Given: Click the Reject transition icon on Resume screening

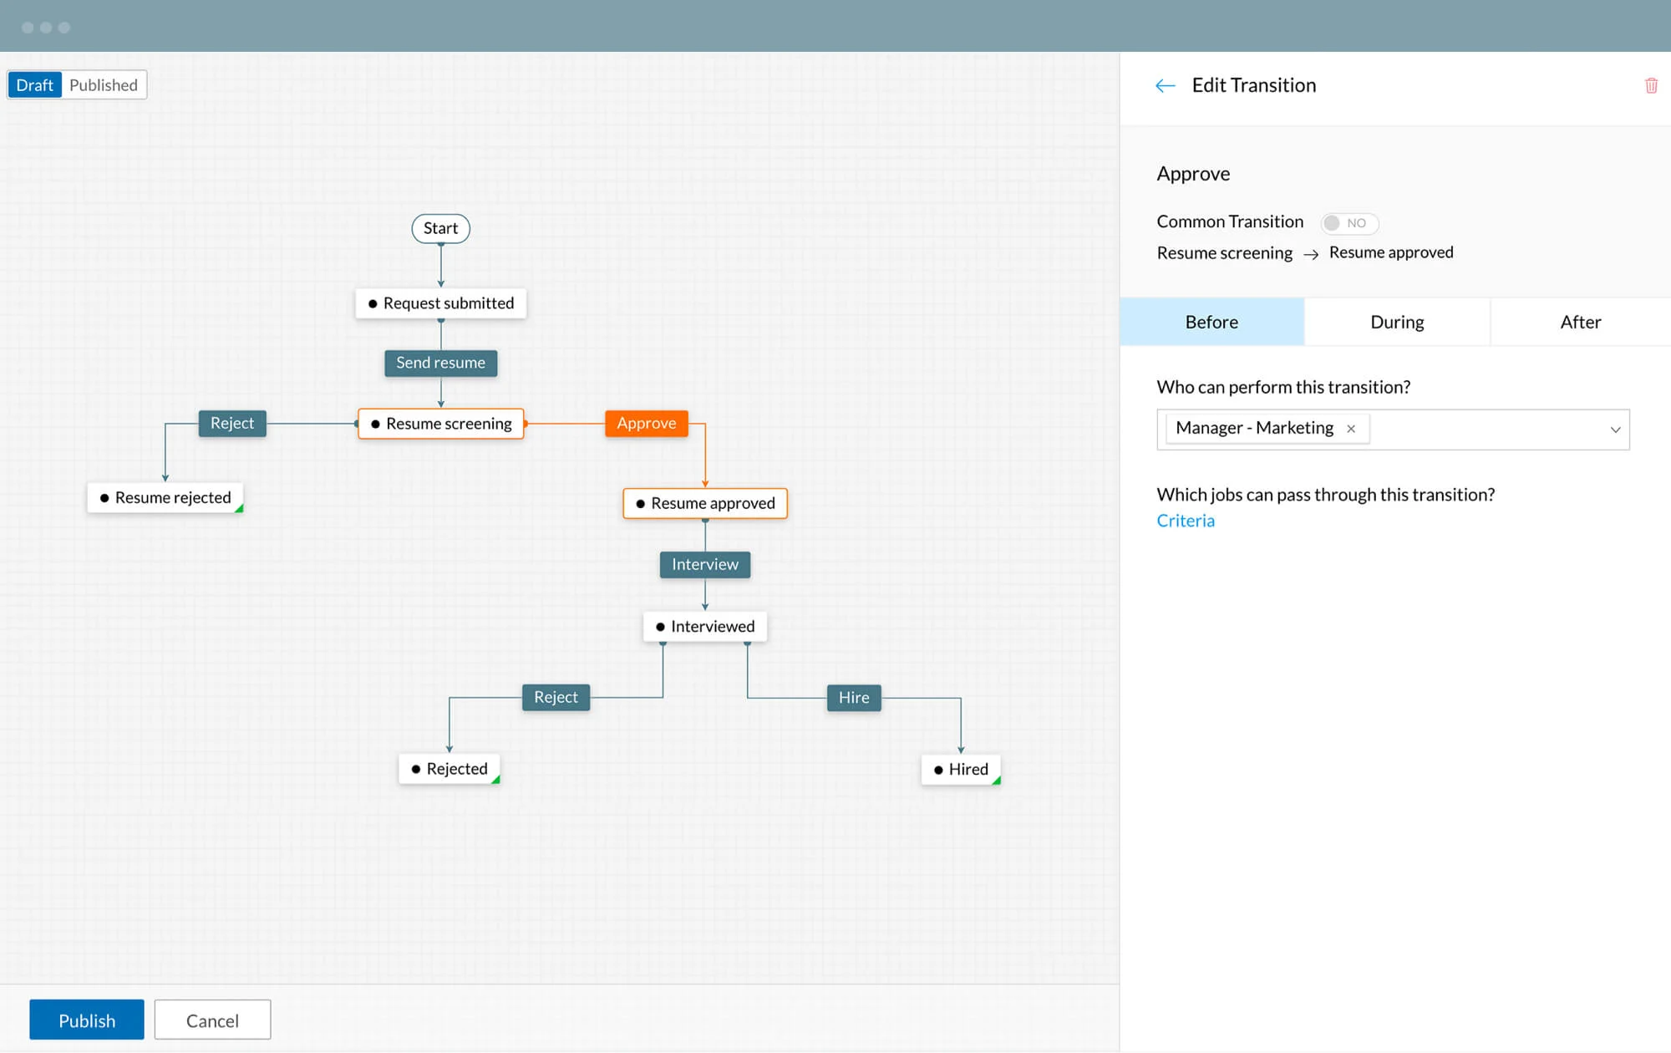Looking at the screenshot, I should pos(231,422).
